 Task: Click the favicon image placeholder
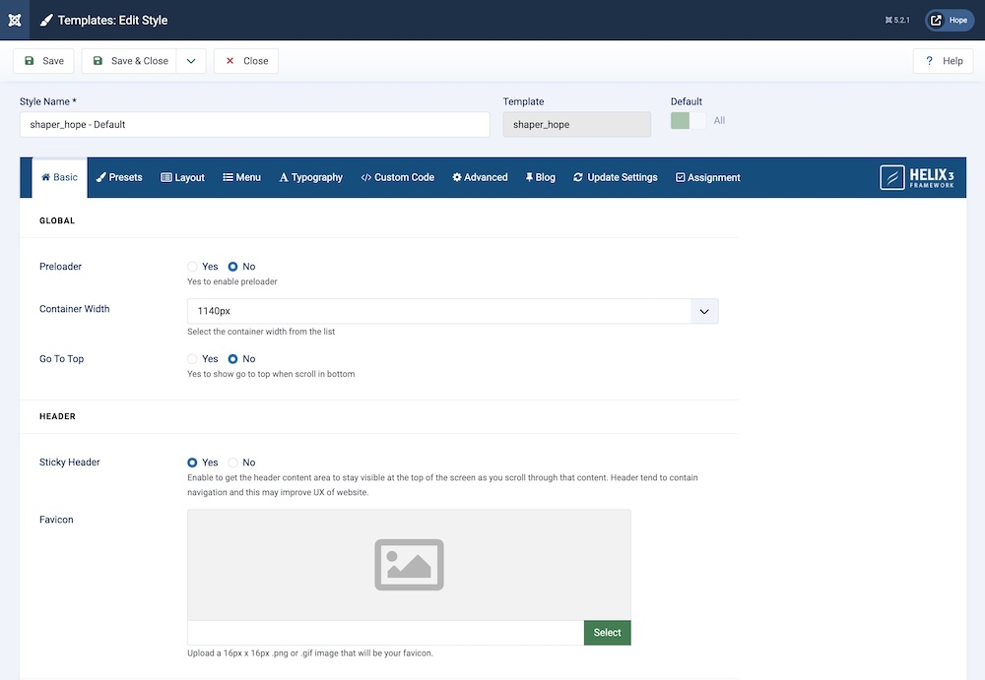click(409, 564)
